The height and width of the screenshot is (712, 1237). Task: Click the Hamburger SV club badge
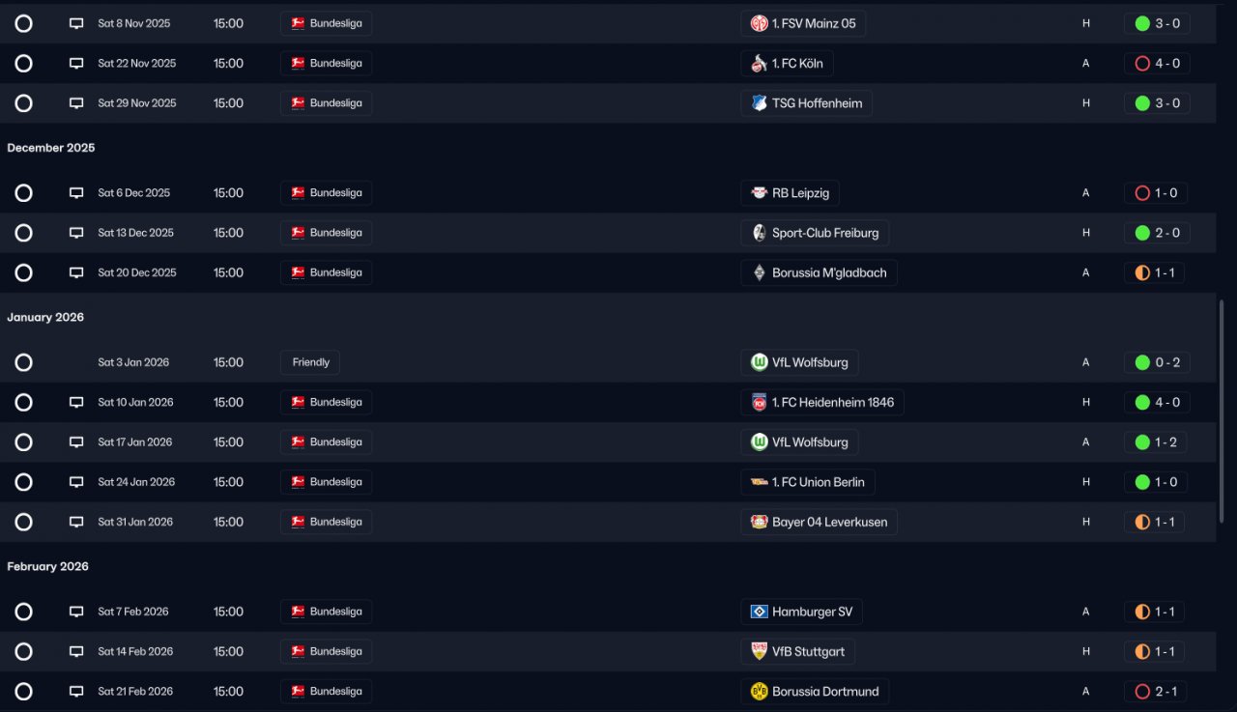click(x=760, y=612)
